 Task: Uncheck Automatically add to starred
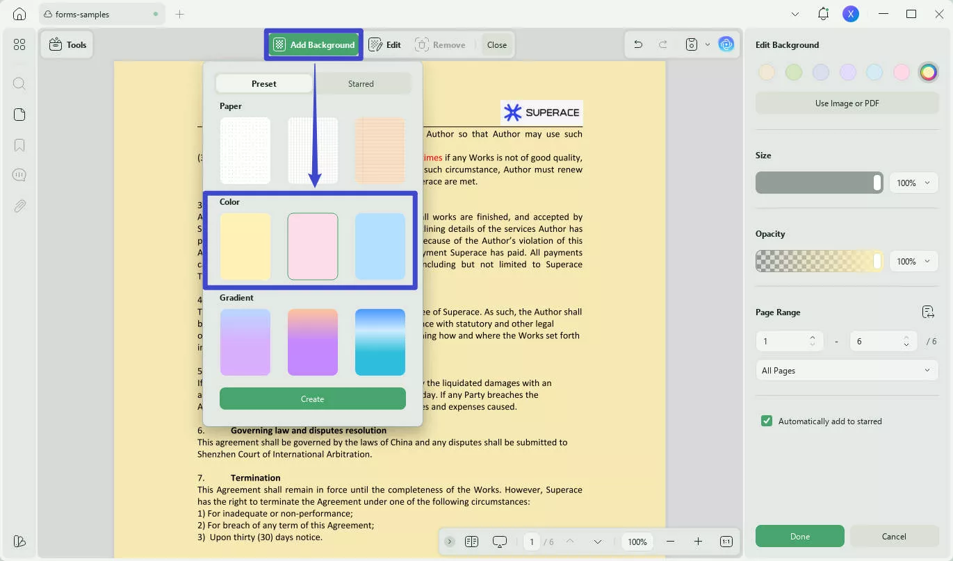point(767,421)
